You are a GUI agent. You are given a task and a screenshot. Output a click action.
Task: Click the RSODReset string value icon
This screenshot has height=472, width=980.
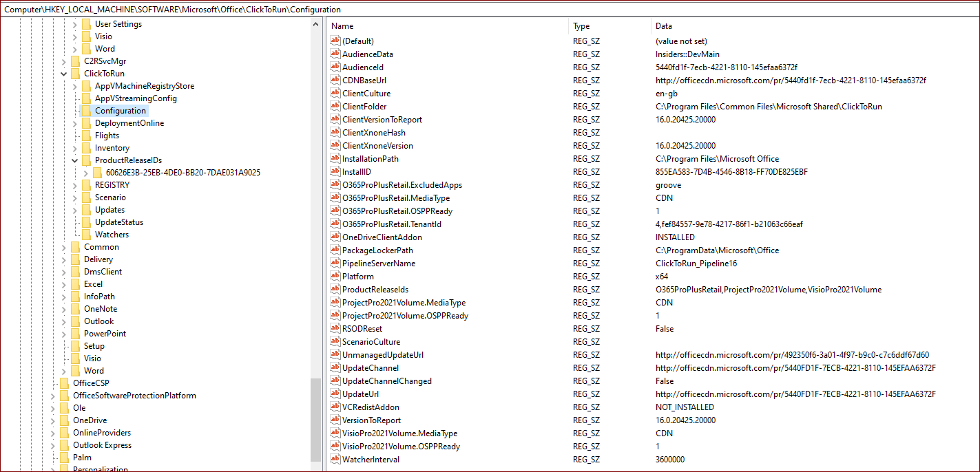click(335, 329)
